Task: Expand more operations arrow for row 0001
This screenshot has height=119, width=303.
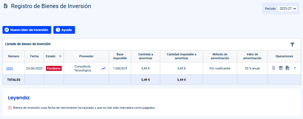Action: click(295, 68)
